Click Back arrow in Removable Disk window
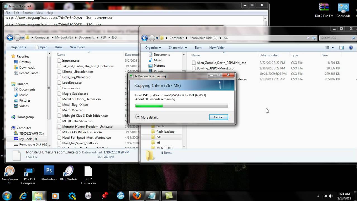The image size is (357, 201). point(144,38)
